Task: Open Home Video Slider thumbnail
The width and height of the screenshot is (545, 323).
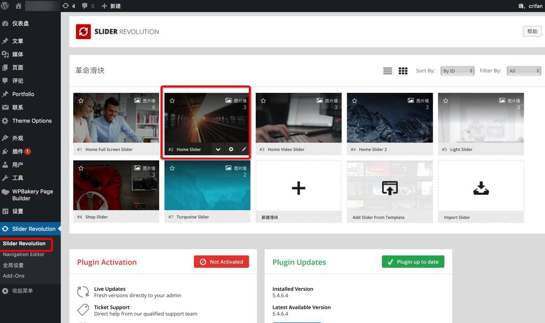Action: 298,118
